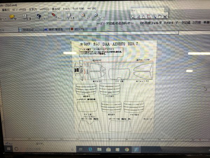Open the 文字(T) menu
The width and height of the screenshot is (210, 158).
(33, 9)
